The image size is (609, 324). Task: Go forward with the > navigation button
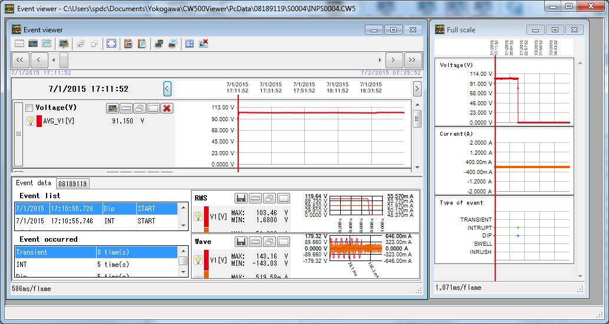coord(393,60)
